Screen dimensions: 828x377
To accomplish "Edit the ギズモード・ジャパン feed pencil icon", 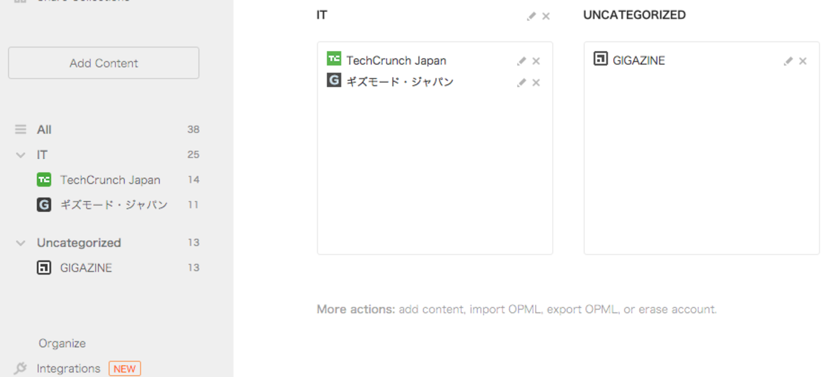I will click(521, 83).
